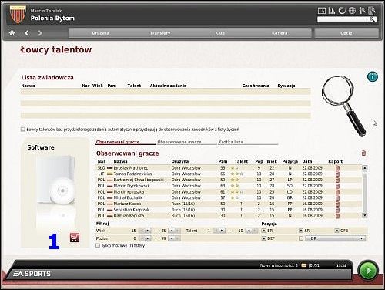Open the Kariera menu
Screen dimensions: 385x290
coord(280,33)
